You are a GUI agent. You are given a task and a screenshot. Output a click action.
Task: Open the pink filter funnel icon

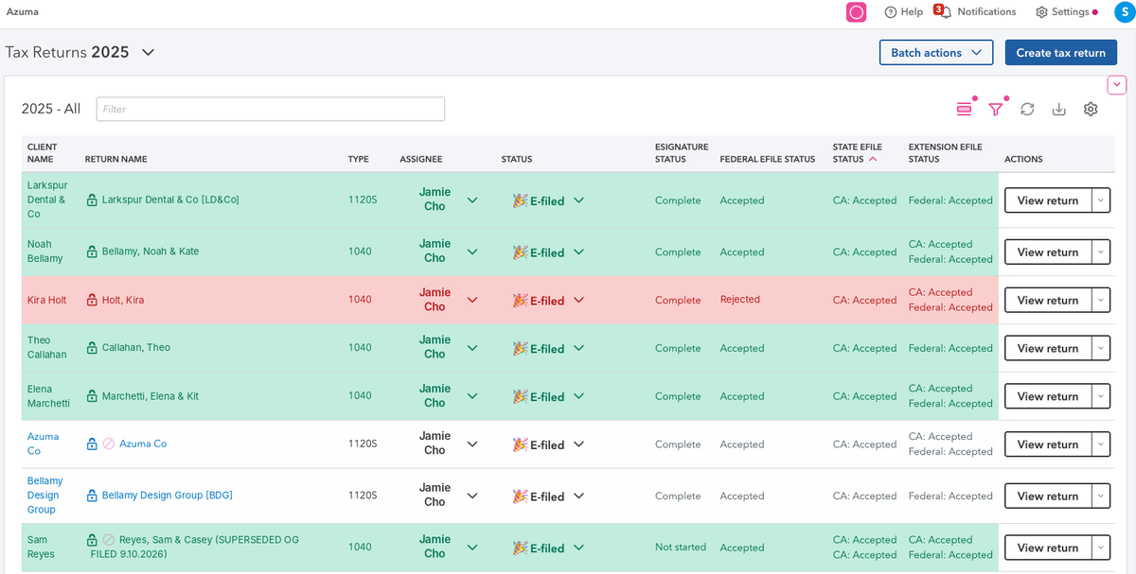coord(996,109)
